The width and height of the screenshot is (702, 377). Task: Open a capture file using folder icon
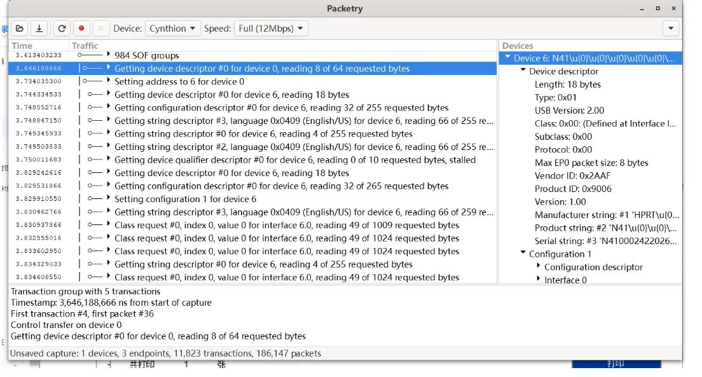pos(20,29)
